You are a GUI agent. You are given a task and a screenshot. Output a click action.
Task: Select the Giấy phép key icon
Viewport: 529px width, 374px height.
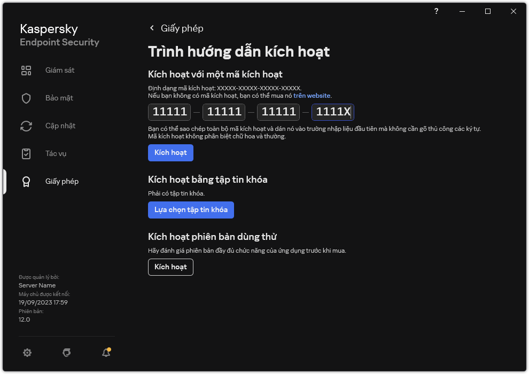[26, 181]
